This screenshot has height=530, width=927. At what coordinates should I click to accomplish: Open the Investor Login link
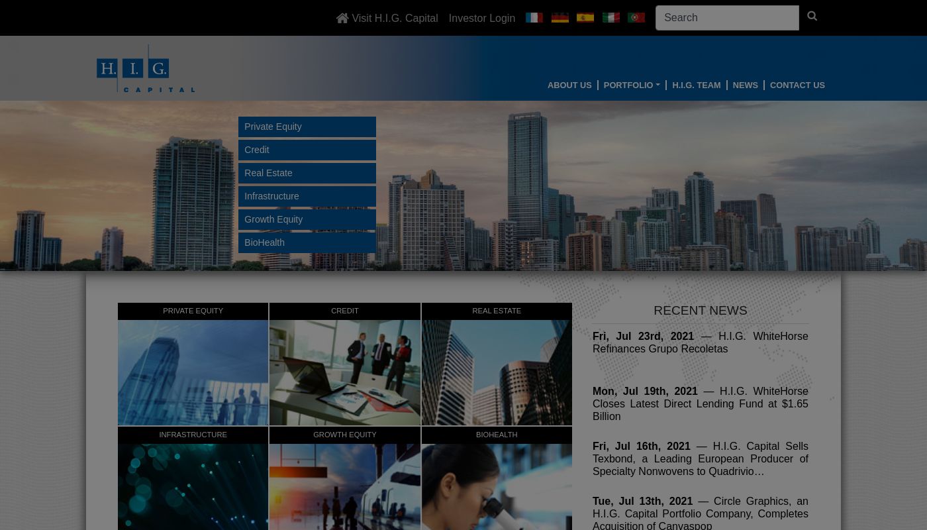point(481,19)
